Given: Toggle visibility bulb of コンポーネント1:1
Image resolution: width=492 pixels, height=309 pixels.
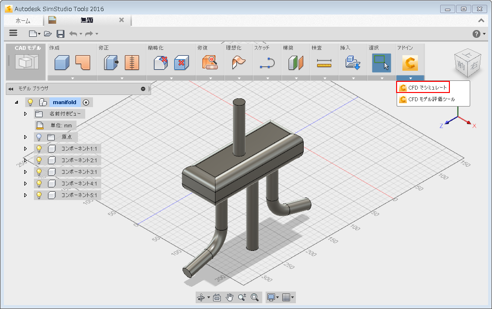Looking at the screenshot, I should coord(39,149).
